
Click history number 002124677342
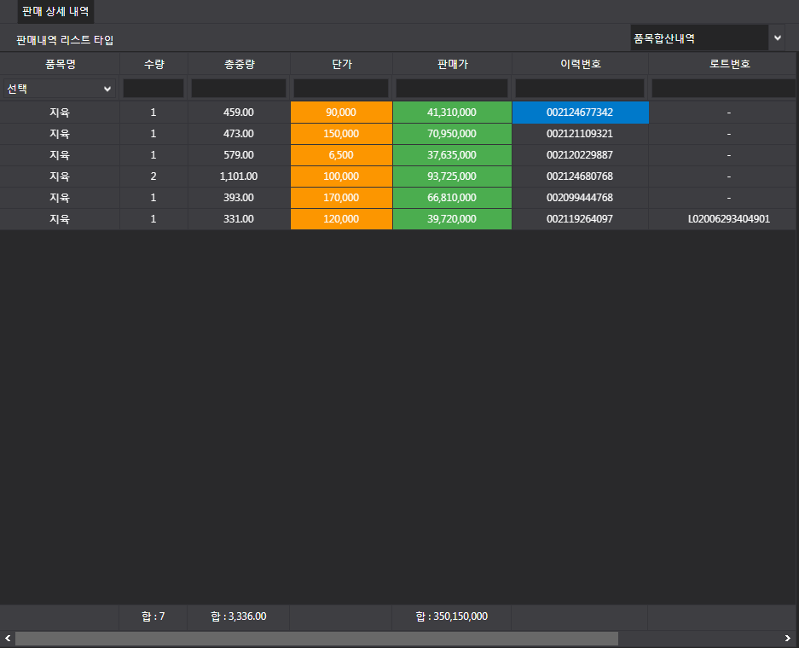(581, 112)
